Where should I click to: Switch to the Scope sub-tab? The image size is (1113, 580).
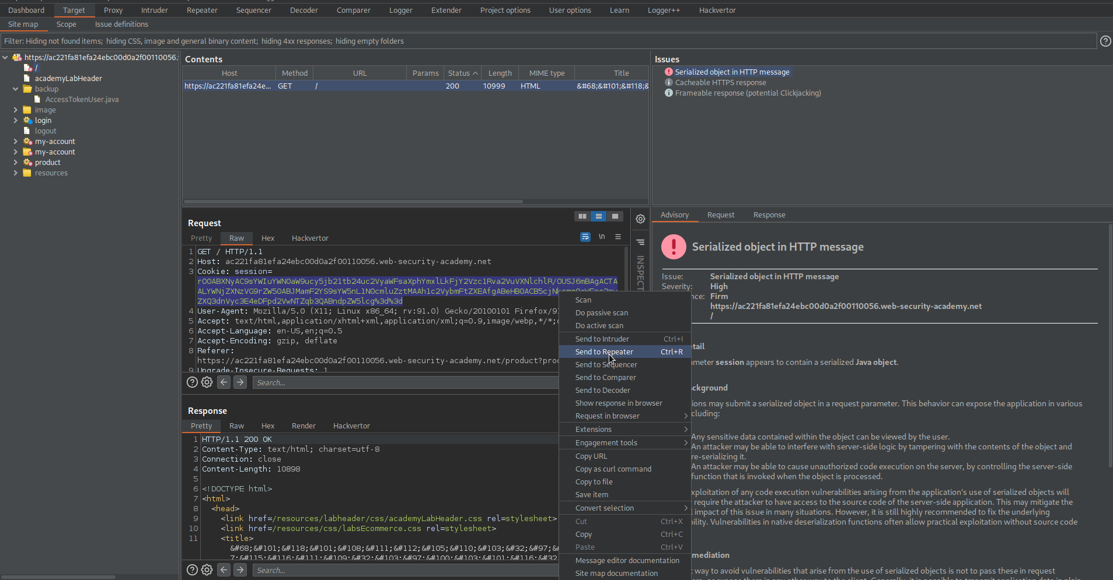tap(66, 24)
